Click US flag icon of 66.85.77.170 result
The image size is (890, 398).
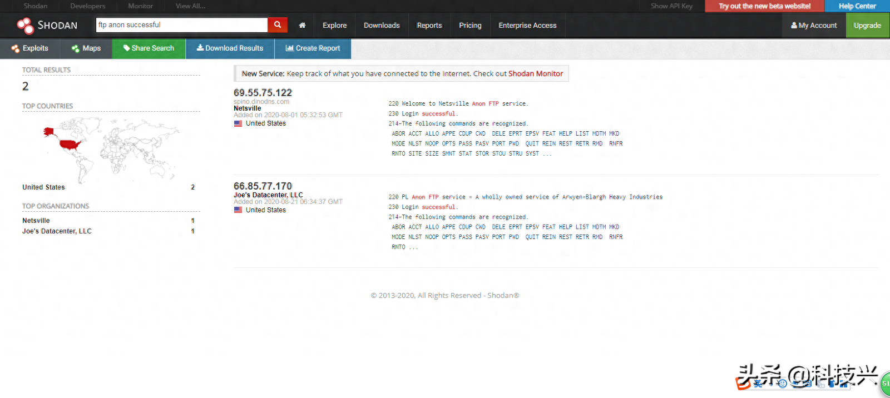[238, 210]
